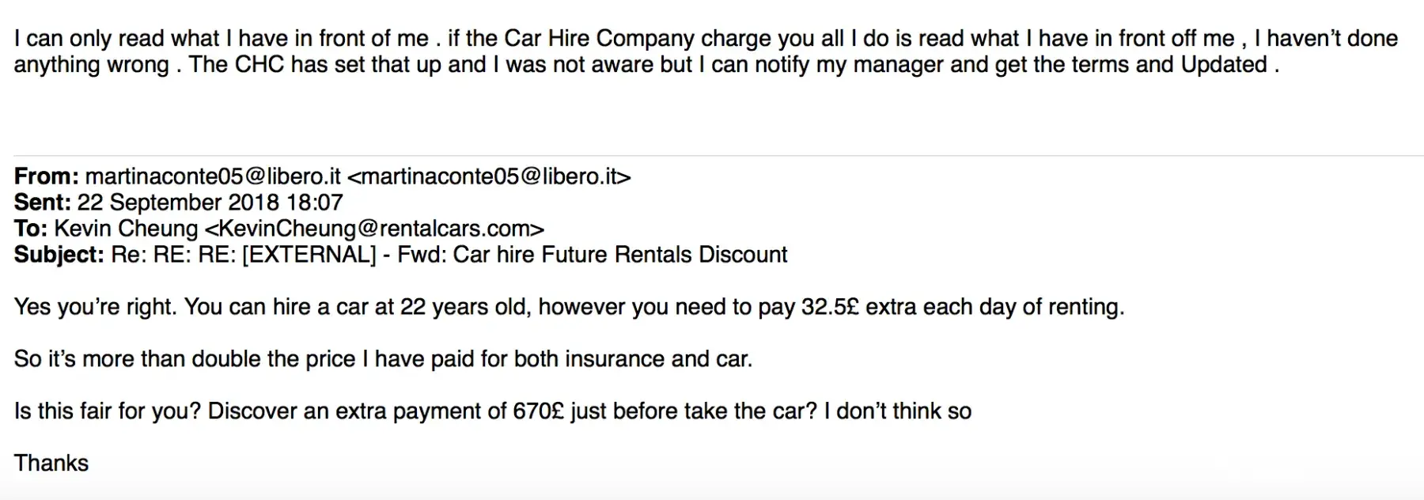Click the [EXTERNAL] tag in the subject
Screen dimensions: 1424x500
point(309,255)
